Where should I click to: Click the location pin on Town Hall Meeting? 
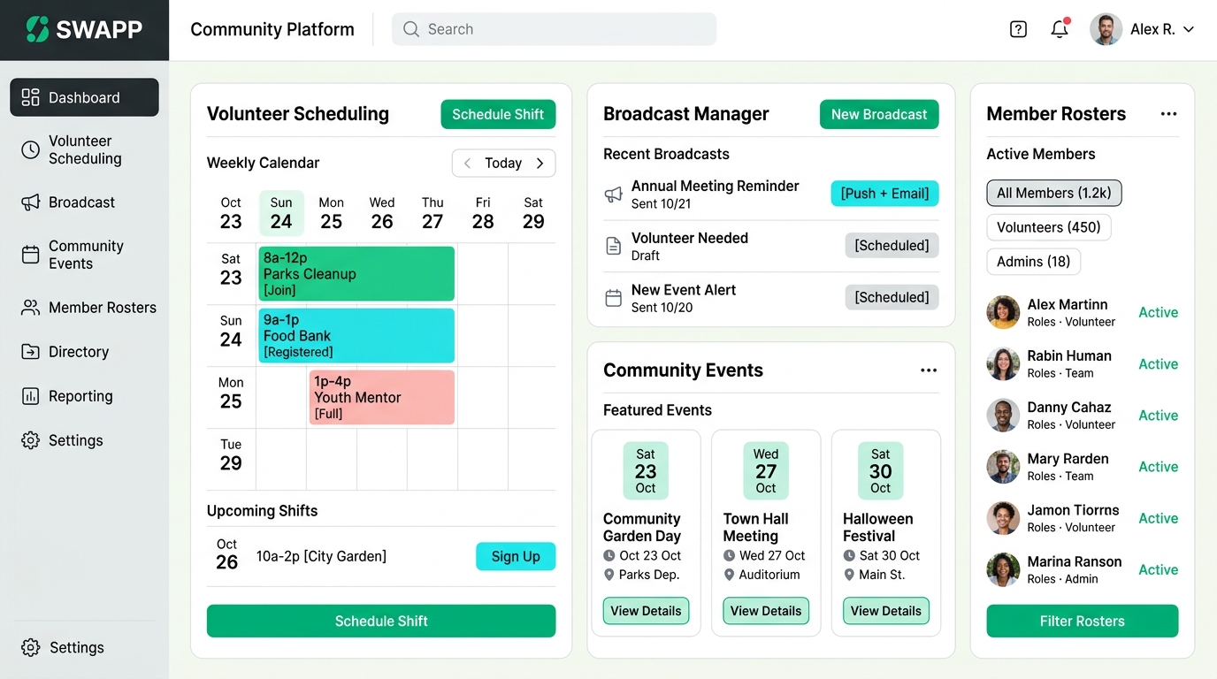[729, 575]
